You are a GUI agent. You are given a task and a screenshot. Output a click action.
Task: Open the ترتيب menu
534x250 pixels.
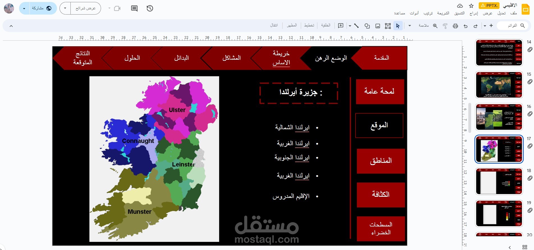(428, 13)
